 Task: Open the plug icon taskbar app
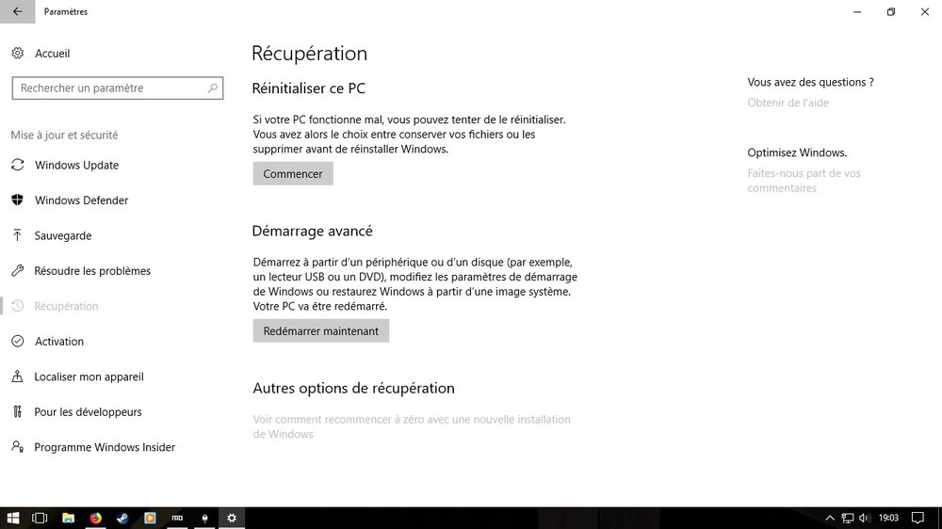point(204,518)
